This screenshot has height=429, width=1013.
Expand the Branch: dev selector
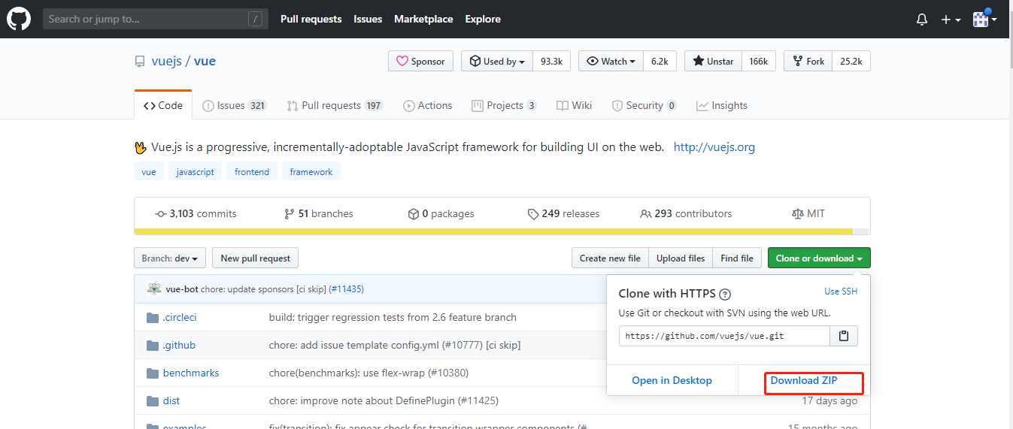click(169, 258)
